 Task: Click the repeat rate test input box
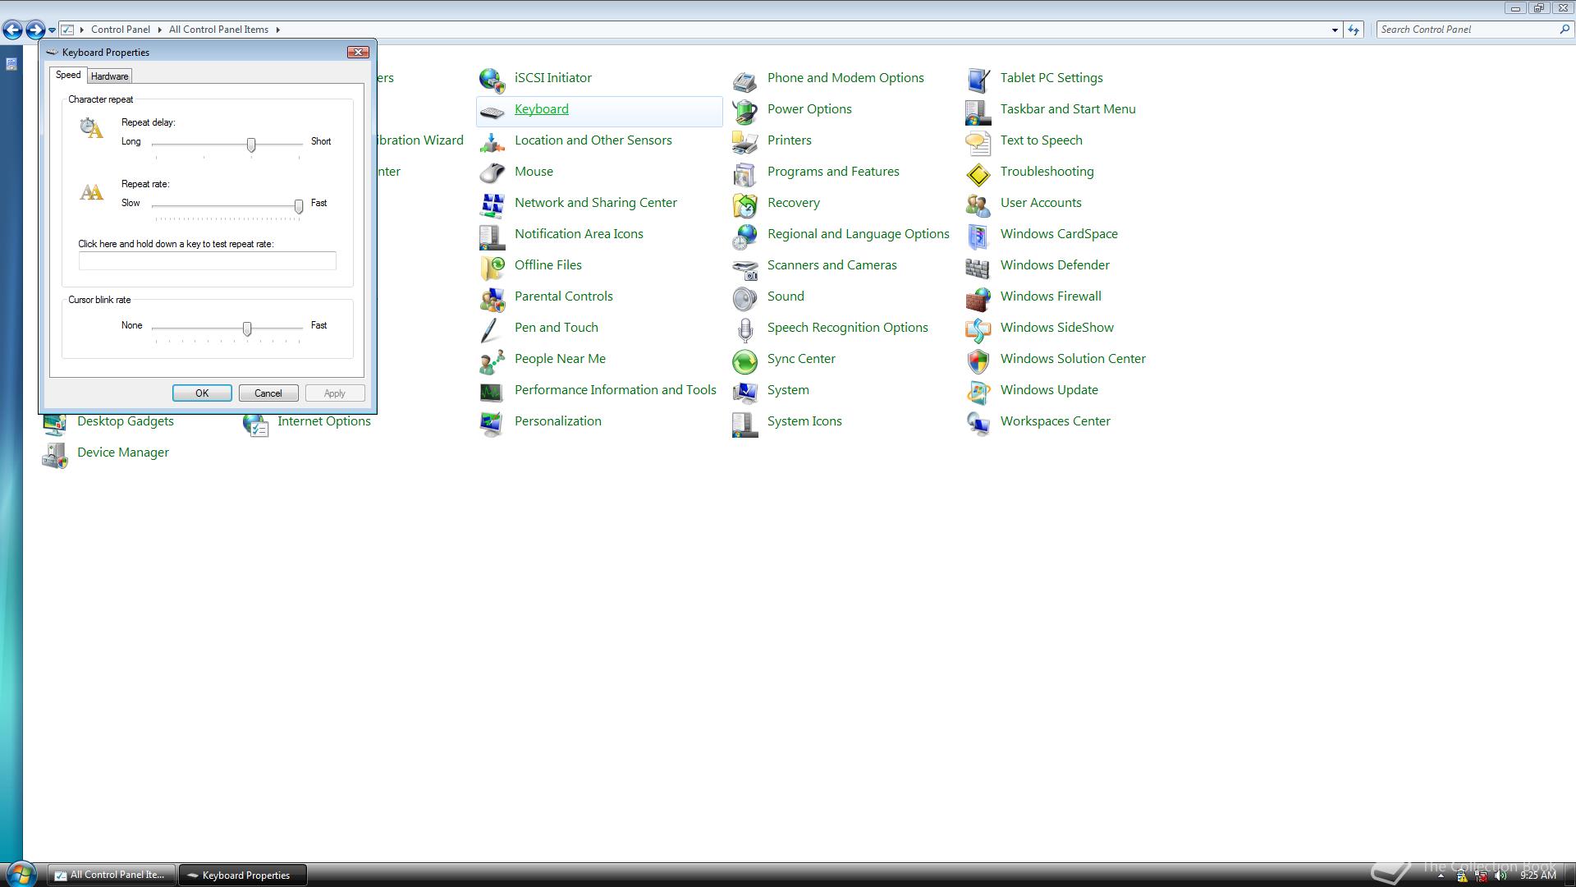[x=208, y=260]
